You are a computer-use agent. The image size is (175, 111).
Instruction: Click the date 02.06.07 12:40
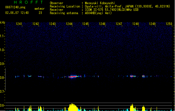(17, 13)
